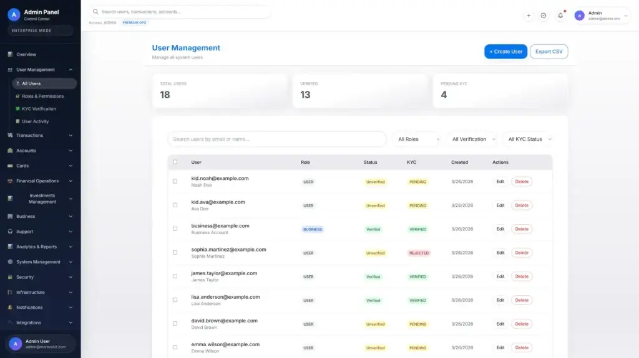
Task: Expand the Cards section chevron
Action: (71, 166)
